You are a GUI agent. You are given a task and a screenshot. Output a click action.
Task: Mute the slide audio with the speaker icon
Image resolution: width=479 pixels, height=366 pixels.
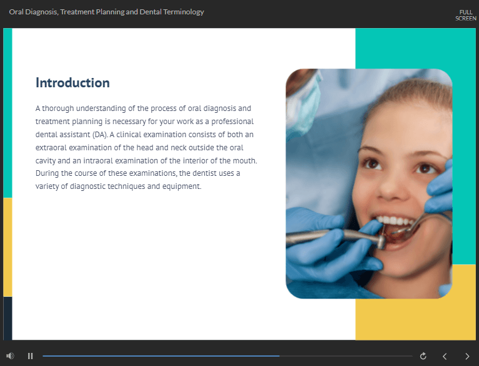click(x=10, y=356)
